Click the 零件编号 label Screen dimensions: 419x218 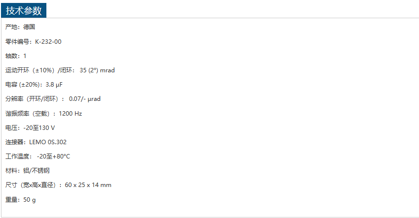tap(17, 42)
